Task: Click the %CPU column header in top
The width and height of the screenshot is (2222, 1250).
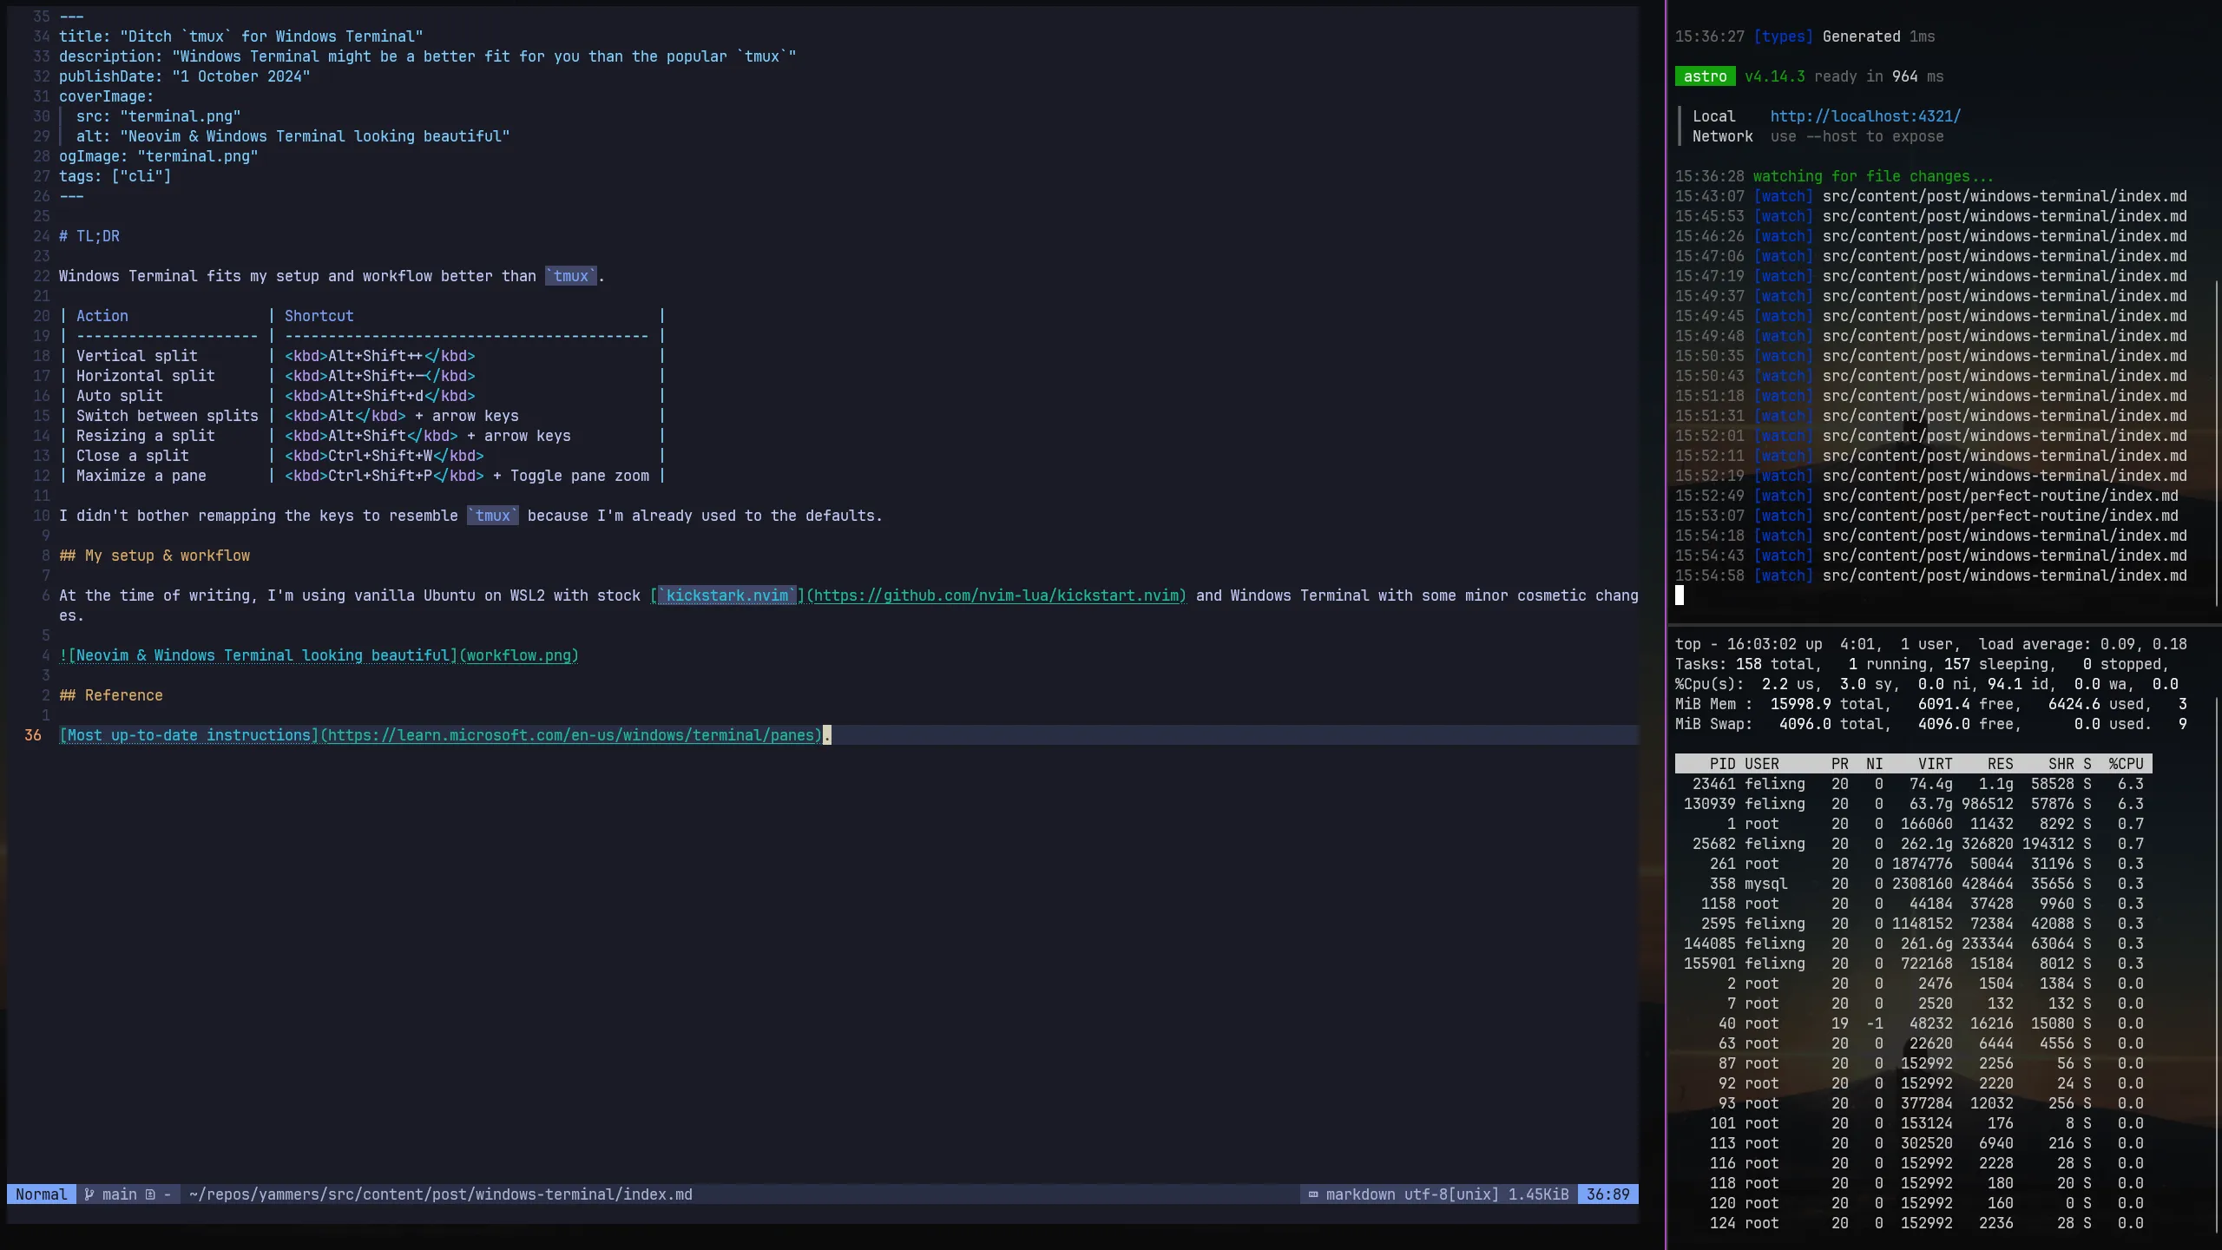Action: [x=2127, y=764]
